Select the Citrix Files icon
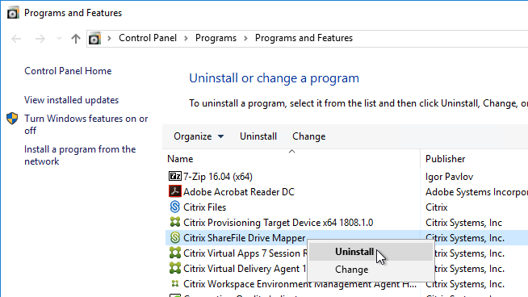This screenshot has width=528, height=297. click(174, 207)
